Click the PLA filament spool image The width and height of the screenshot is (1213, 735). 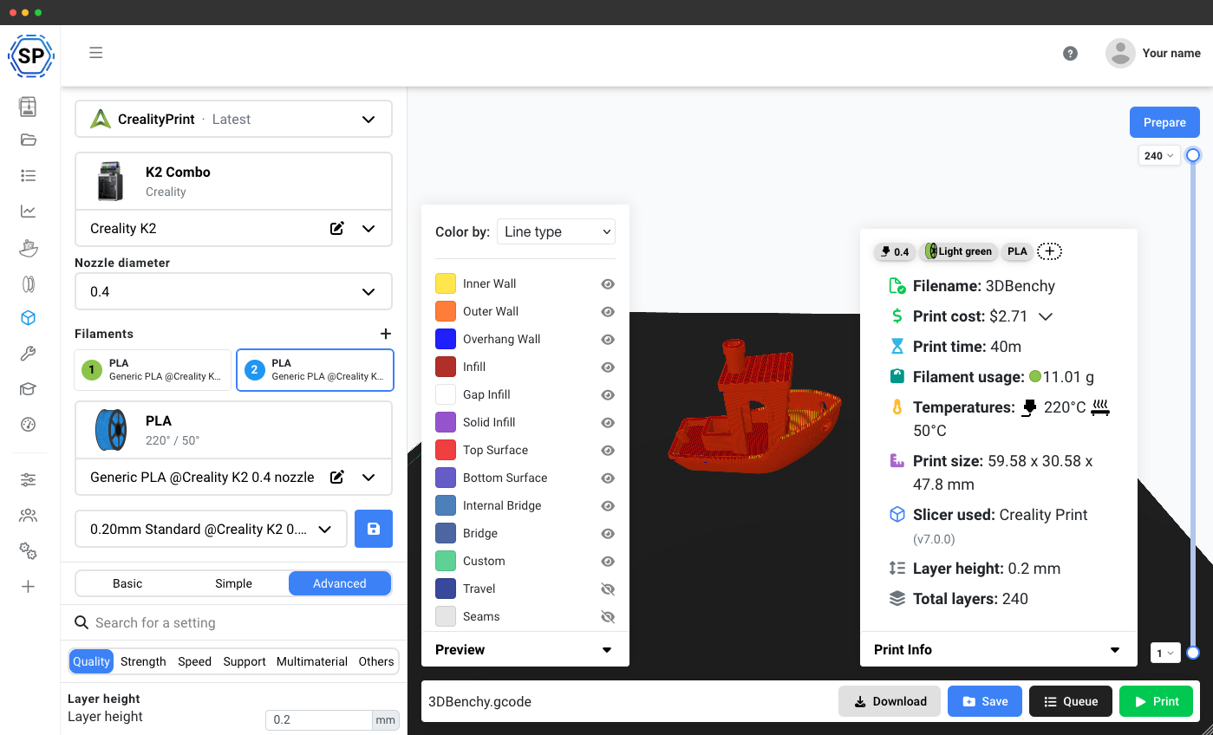click(111, 429)
